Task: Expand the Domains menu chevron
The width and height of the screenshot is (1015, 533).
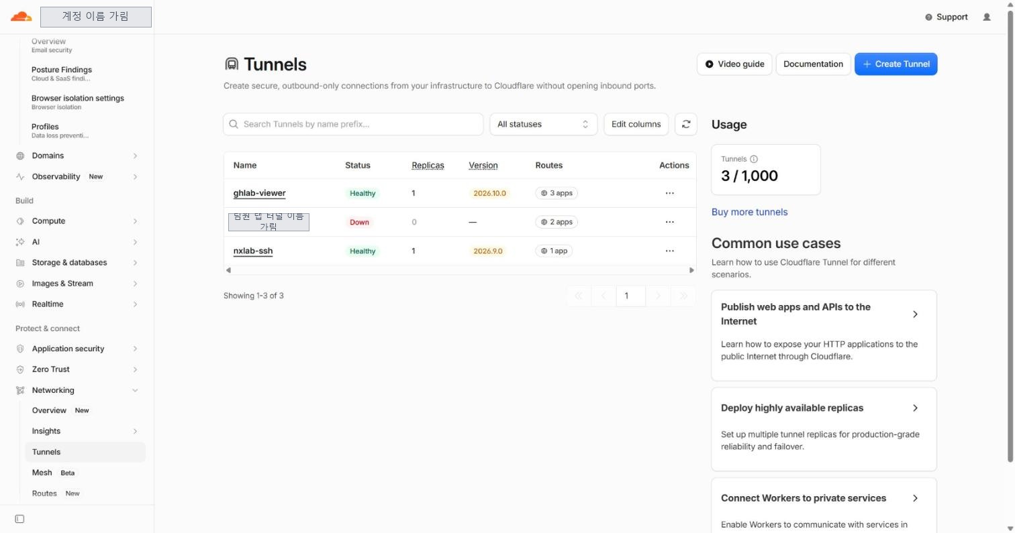Action: (135, 156)
